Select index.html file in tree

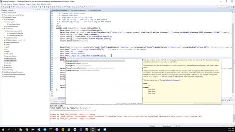pyautogui.click(x=9, y=63)
